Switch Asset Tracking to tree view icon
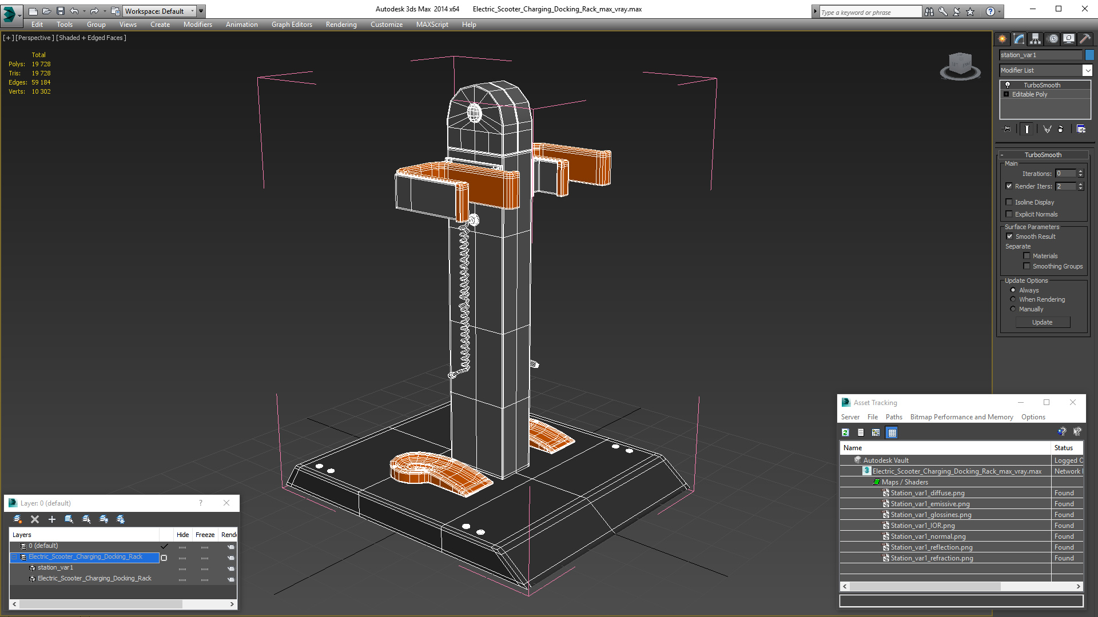Screen dimensions: 1098x617 click(x=876, y=432)
